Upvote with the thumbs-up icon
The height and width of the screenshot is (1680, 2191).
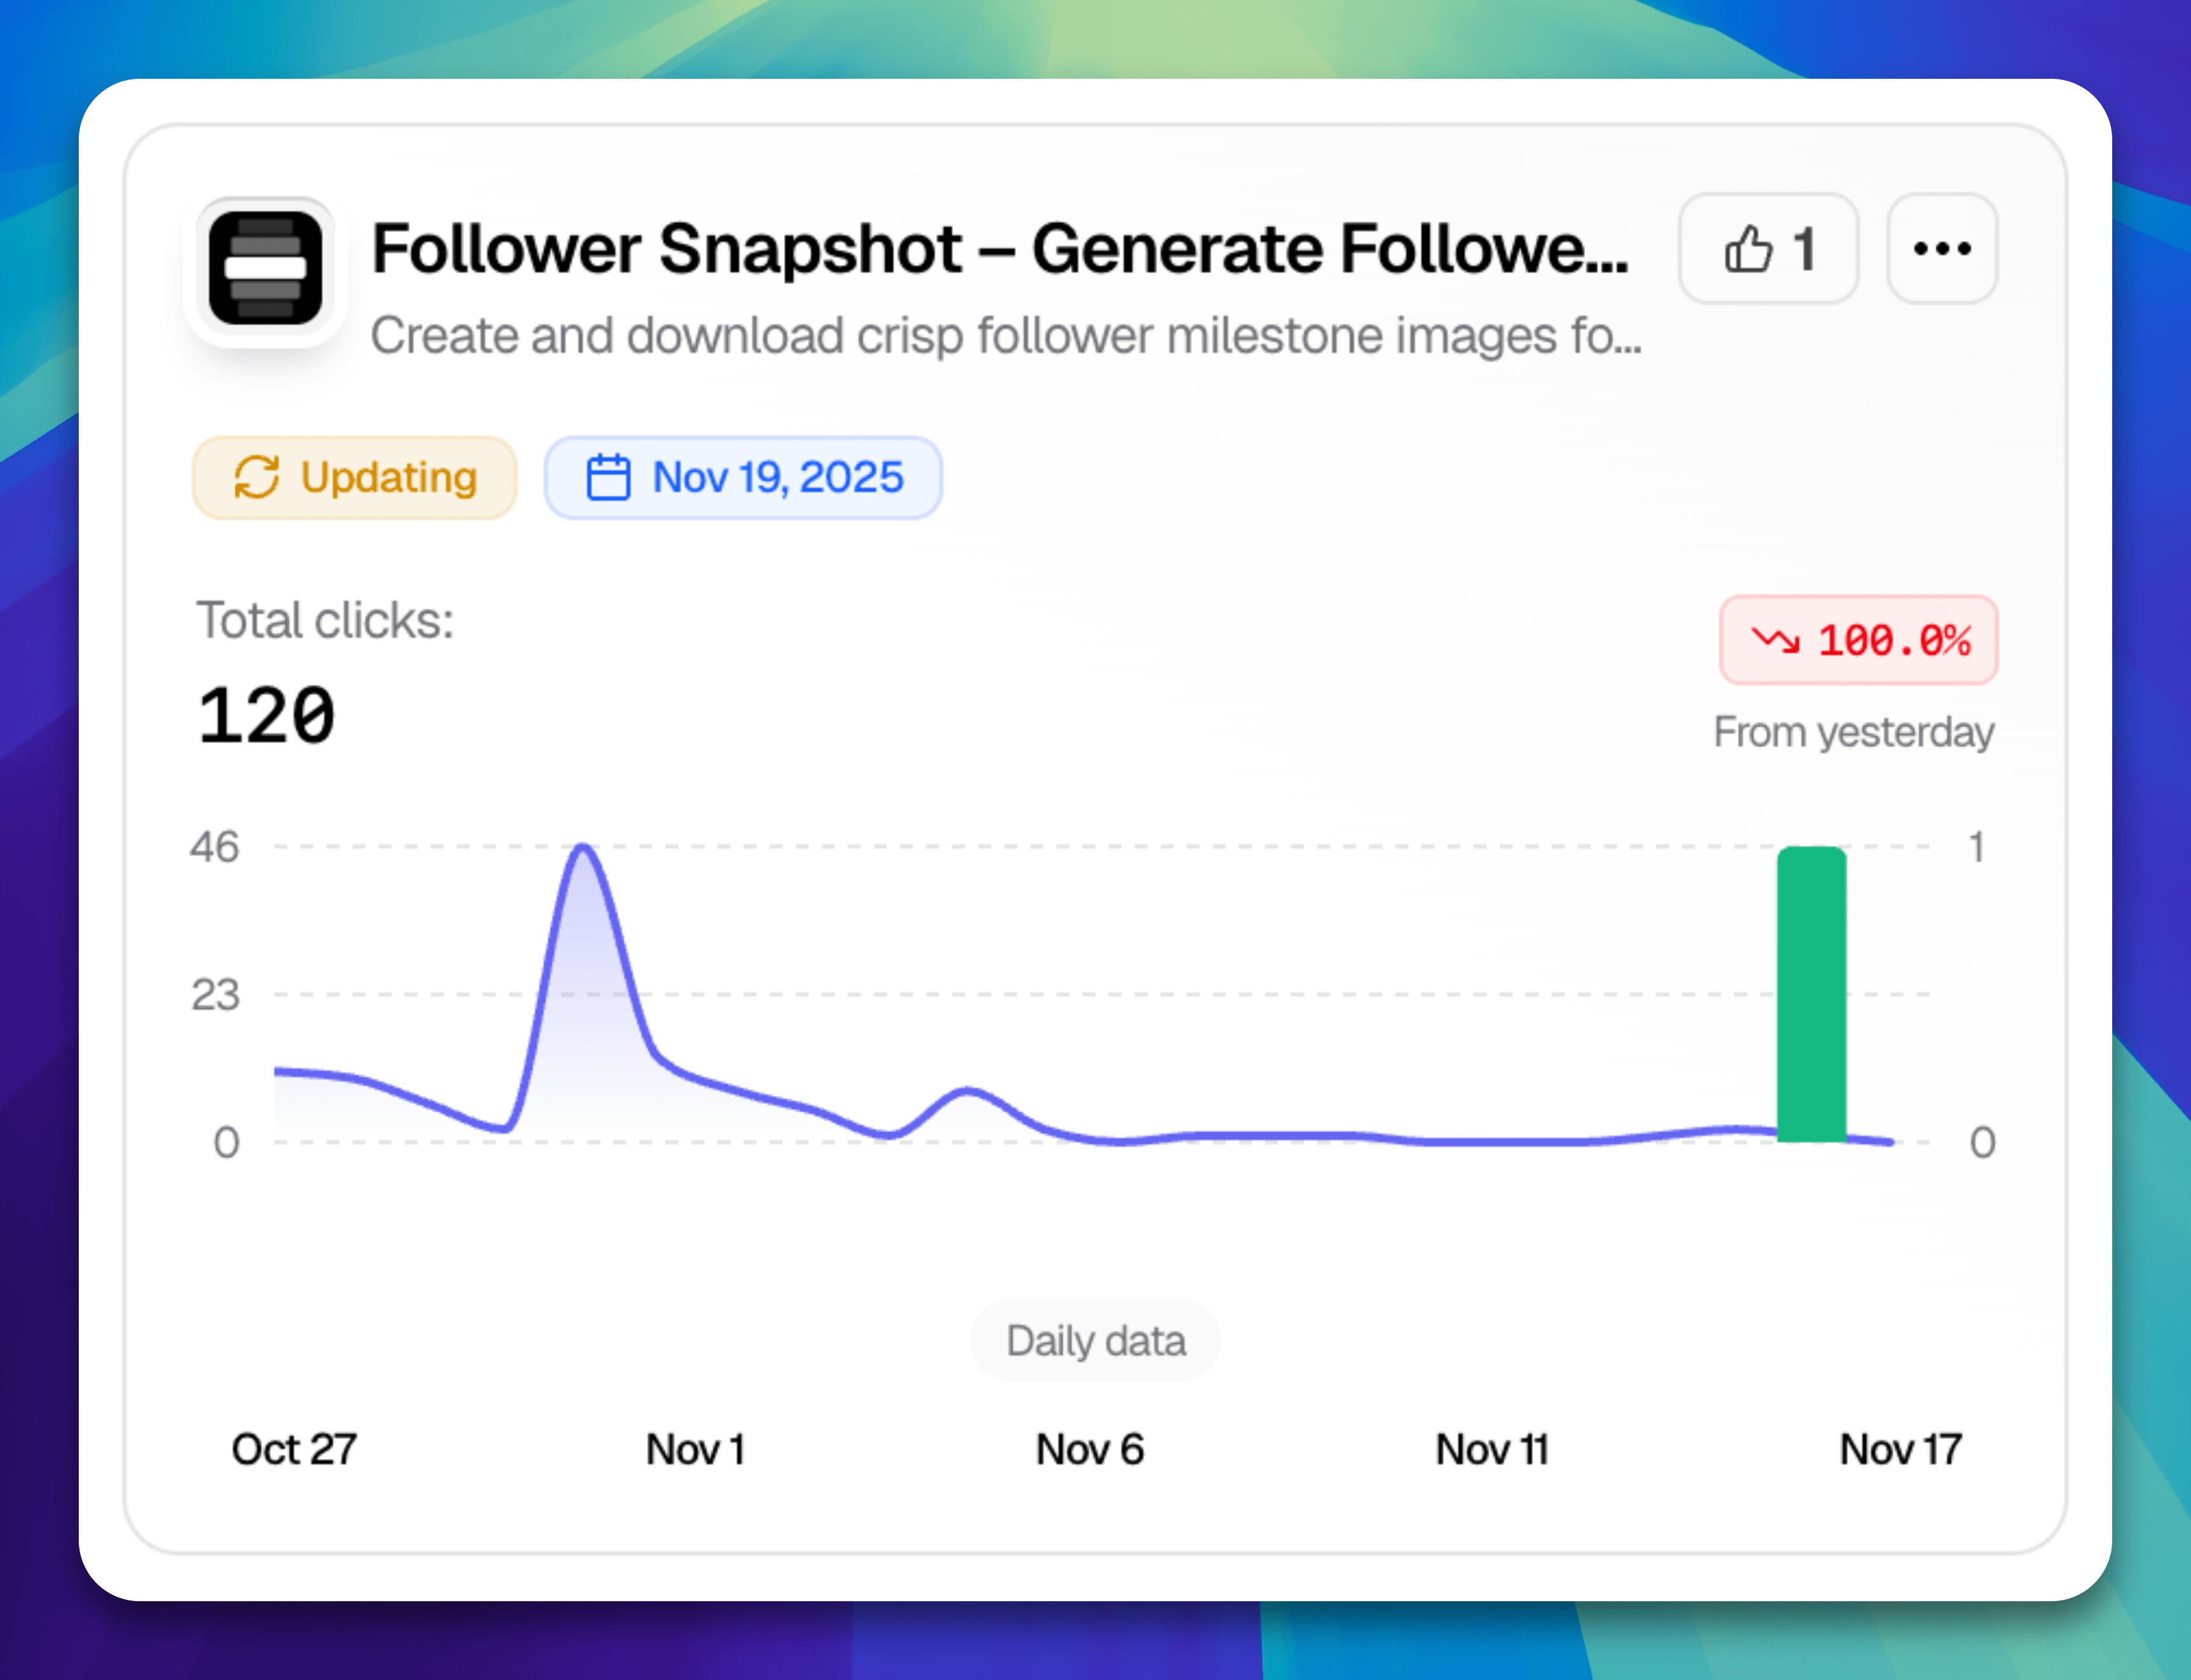[x=1748, y=249]
